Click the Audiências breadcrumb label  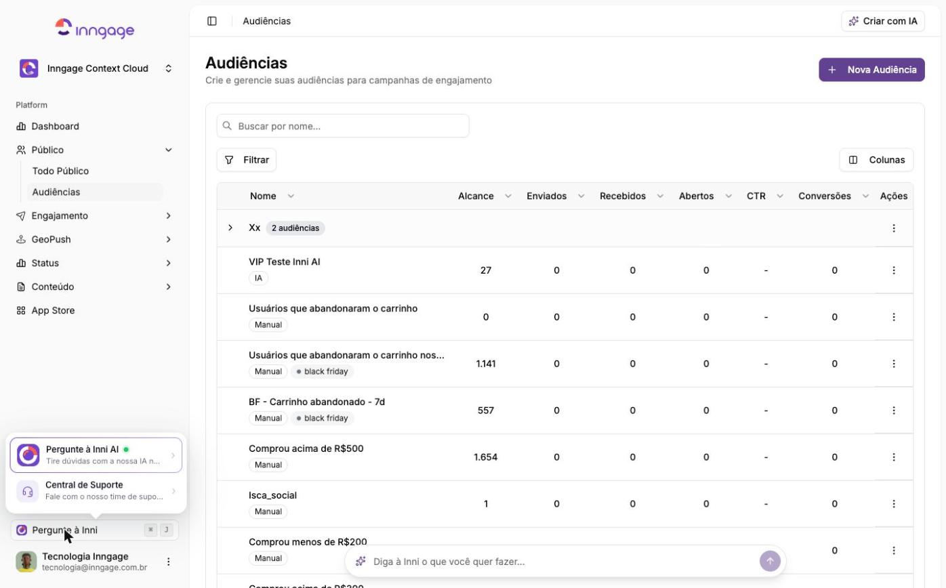click(267, 21)
